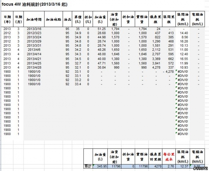Click the 儀表里程 column header
This screenshot has width=209, height=171.
pyautogui.click(x=155, y=19)
